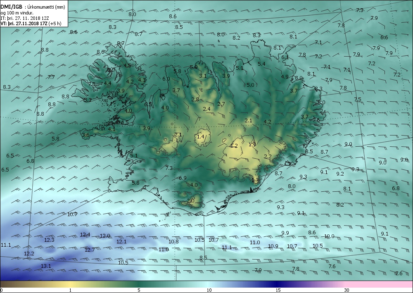Screen dimensions: 413x293
Task: Click the map value "10.0"
Action: [329, 236]
